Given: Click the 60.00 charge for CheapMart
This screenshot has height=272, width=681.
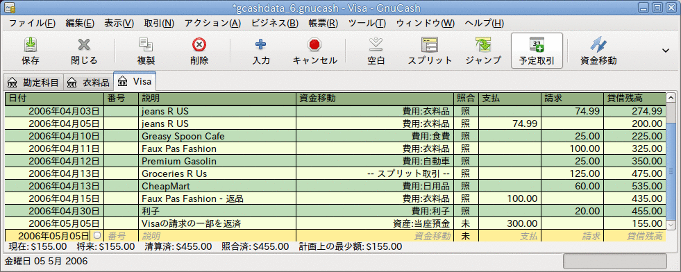Looking at the screenshot, I should click(x=587, y=186).
